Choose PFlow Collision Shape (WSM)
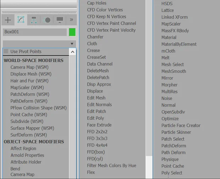220x179 pixels. [x=39, y=108]
